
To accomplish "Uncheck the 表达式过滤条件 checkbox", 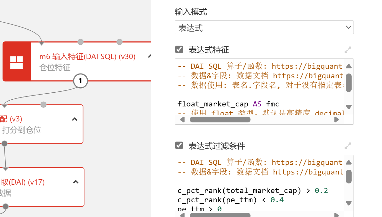I will click(x=179, y=145).
